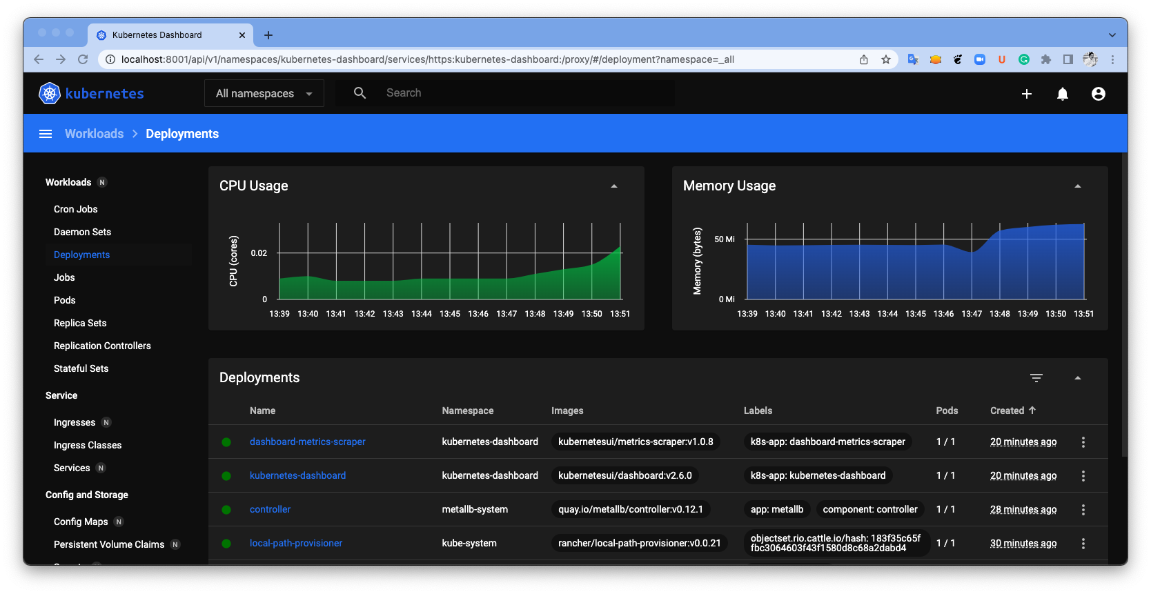Image resolution: width=1151 pixels, height=594 pixels.
Task: Open Config Maps in sidebar
Action: 81,522
